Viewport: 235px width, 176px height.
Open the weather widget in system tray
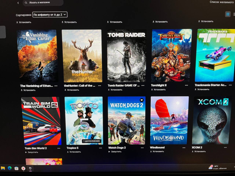[218, 167]
